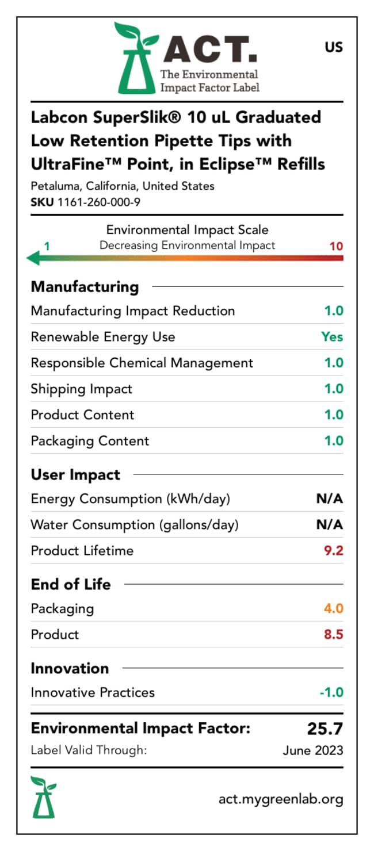Image resolution: width=374 pixels, height=851 pixels.
Task: Click the ACT flask logo at top
Action: pyautogui.click(x=136, y=59)
